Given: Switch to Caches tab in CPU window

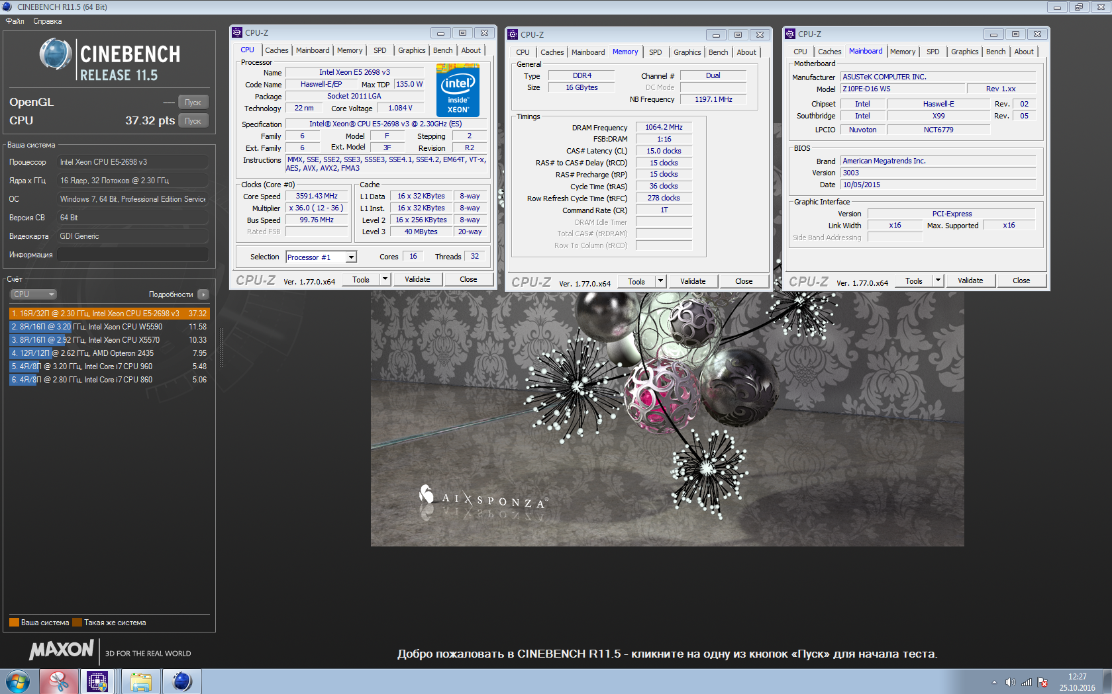Looking at the screenshot, I should (x=277, y=50).
